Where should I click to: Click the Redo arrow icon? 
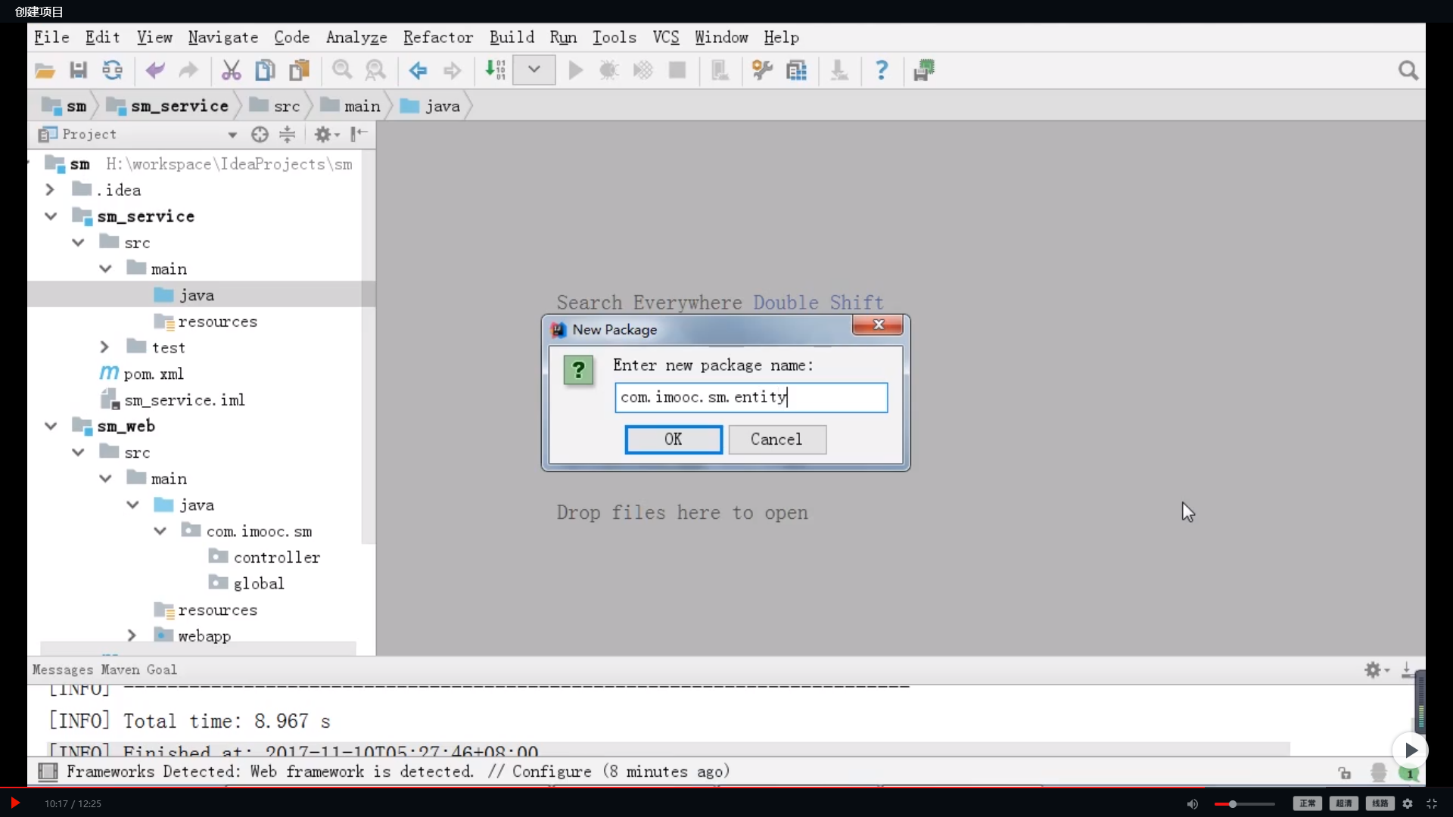click(x=188, y=70)
